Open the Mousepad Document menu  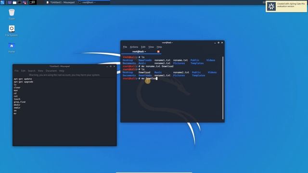click(51, 71)
